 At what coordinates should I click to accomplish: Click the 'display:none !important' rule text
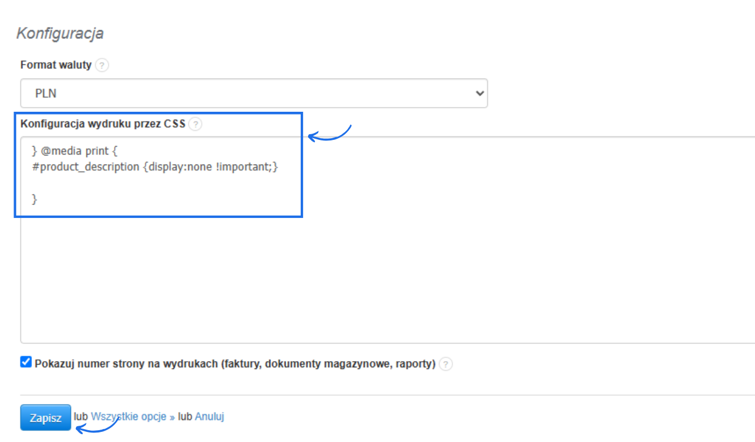coord(208,167)
